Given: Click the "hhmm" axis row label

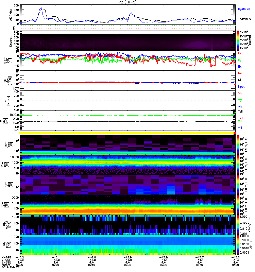Looking at the screenshot, I should (6, 265).
